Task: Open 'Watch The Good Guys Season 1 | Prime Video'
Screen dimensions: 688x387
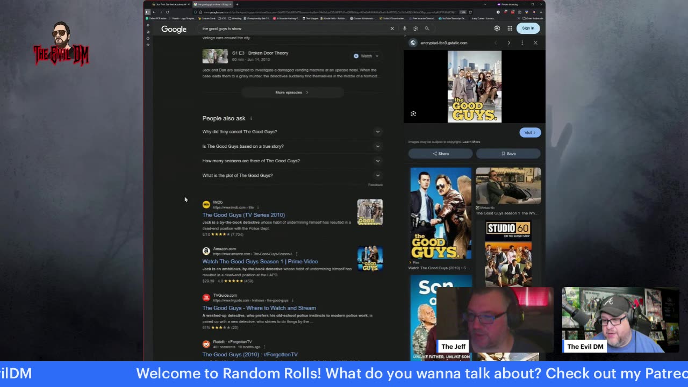Action: [260, 262]
